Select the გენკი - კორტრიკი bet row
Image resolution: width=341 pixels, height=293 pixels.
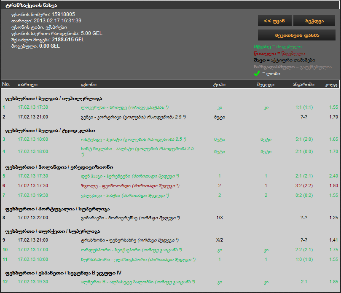(x=170, y=117)
